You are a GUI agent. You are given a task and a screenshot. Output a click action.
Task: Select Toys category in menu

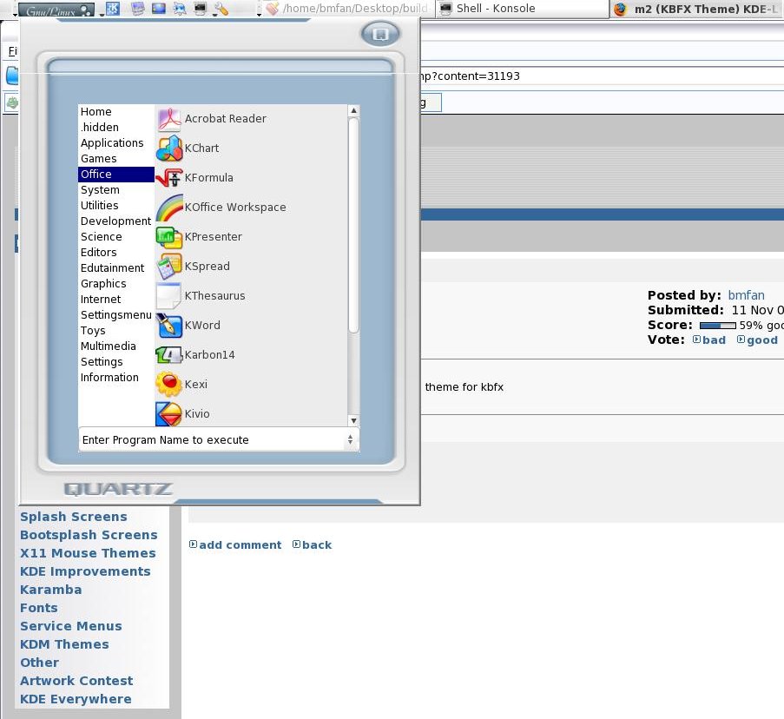pyautogui.click(x=116, y=330)
